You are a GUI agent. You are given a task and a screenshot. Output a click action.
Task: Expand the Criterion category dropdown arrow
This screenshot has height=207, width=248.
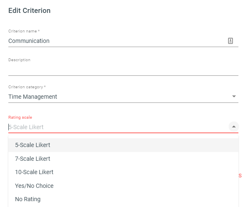tap(234, 96)
